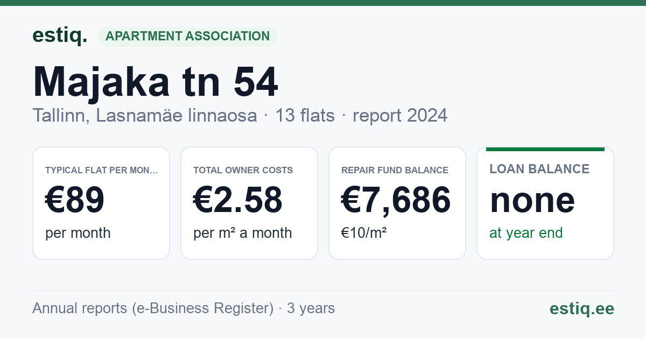Open the Total Owner Costs card

pos(249,203)
